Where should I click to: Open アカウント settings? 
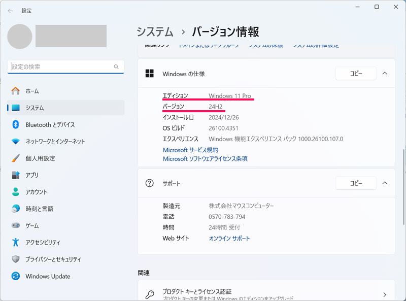point(66,192)
